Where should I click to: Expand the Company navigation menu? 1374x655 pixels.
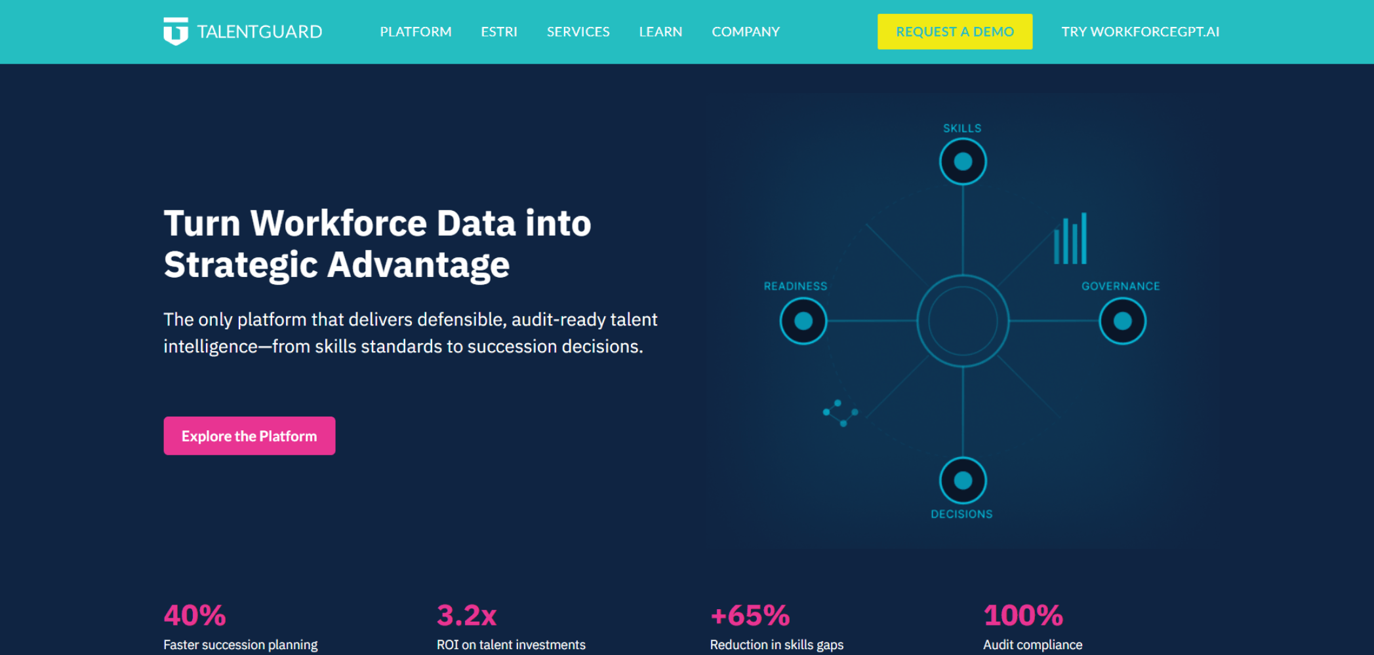pos(746,31)
